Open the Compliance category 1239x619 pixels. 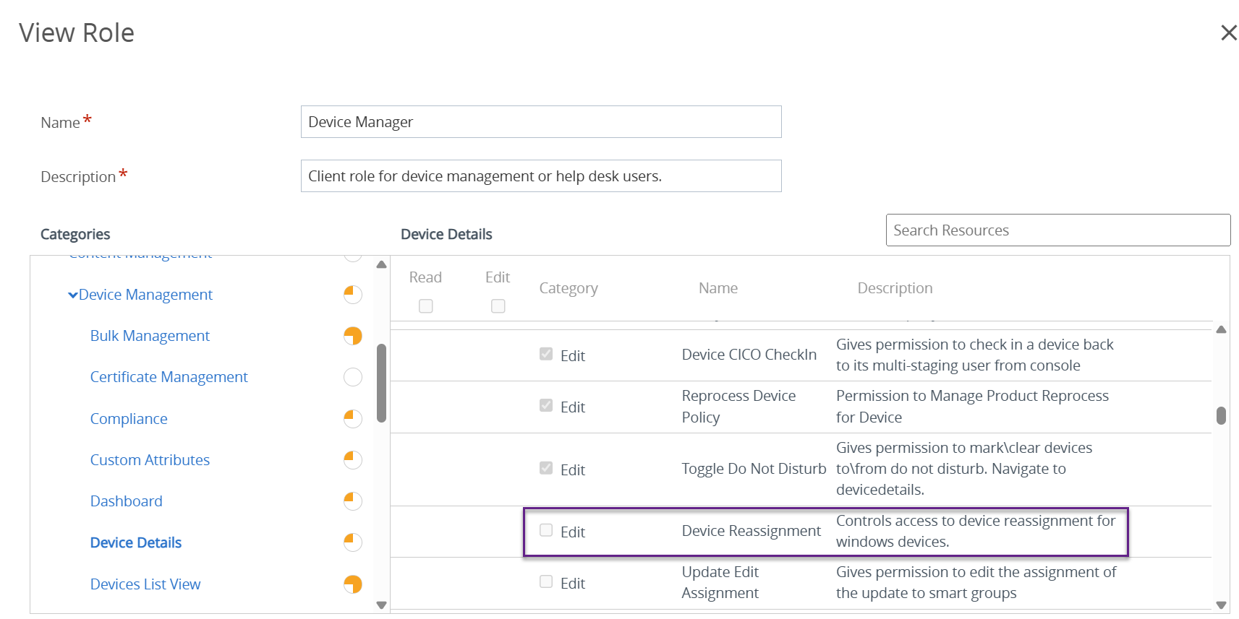click(x=129, y=419)
